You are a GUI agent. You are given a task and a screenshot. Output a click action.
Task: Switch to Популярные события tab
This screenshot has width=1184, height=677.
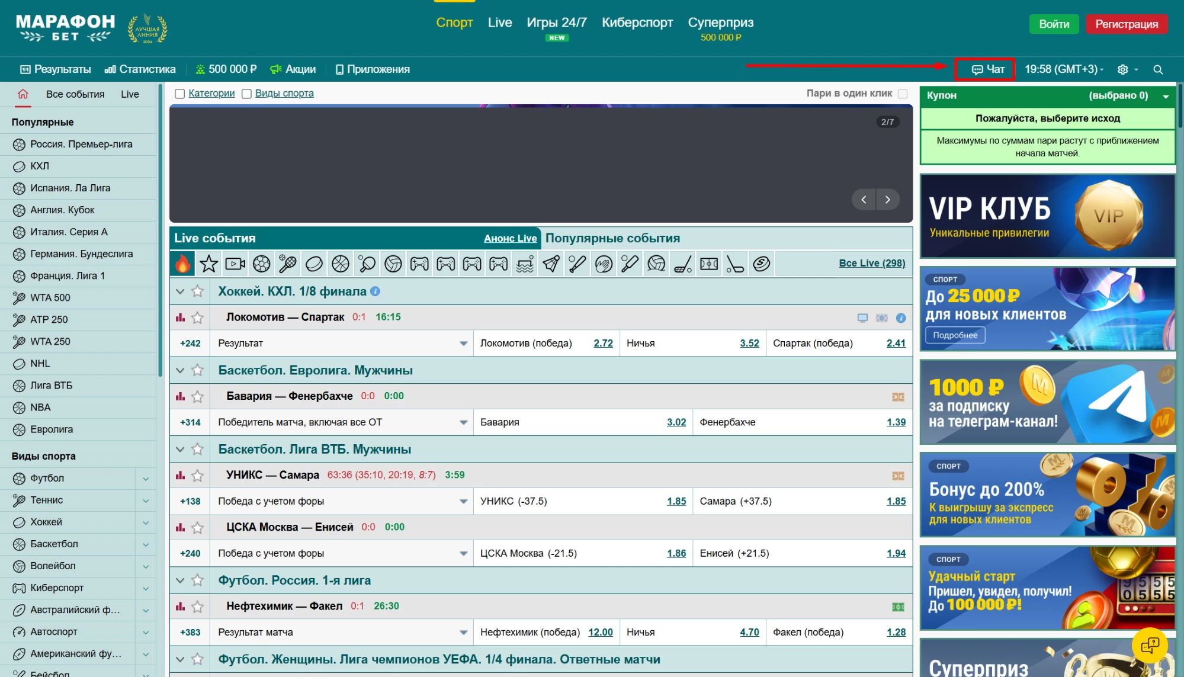(612, 238)
